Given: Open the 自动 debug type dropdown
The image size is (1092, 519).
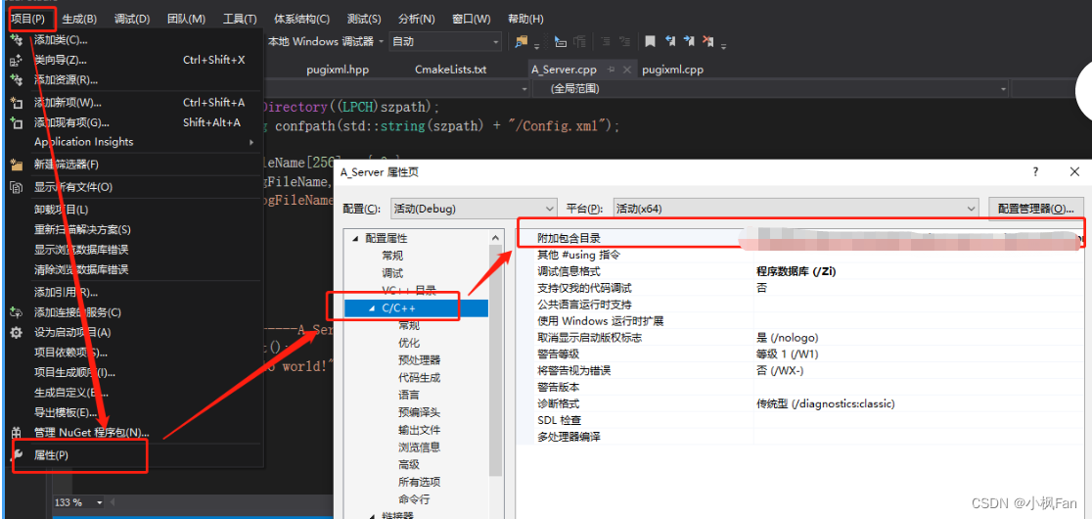Looking at the screenshot, I should coord(445,42).
